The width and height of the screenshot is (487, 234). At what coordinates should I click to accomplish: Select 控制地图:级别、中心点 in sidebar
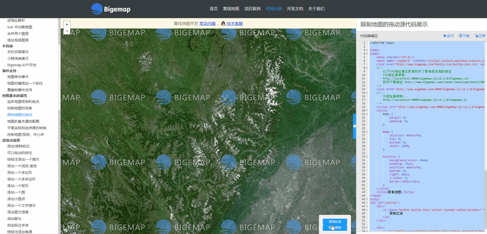(x=25, y=134)
